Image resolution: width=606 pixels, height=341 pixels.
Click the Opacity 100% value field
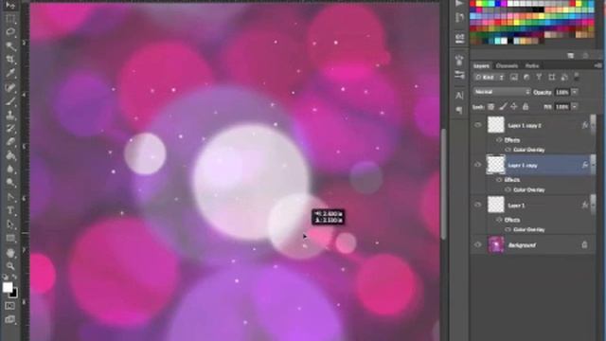(x=562, y=92)
